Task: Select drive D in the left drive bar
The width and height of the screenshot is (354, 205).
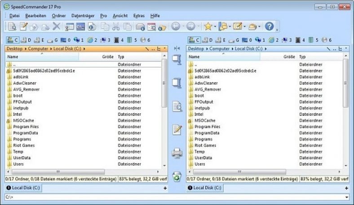Action: (x=26, y=40)
